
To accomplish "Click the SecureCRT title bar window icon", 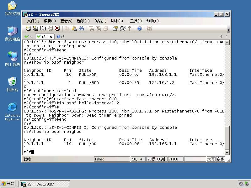I will [25, 14].
